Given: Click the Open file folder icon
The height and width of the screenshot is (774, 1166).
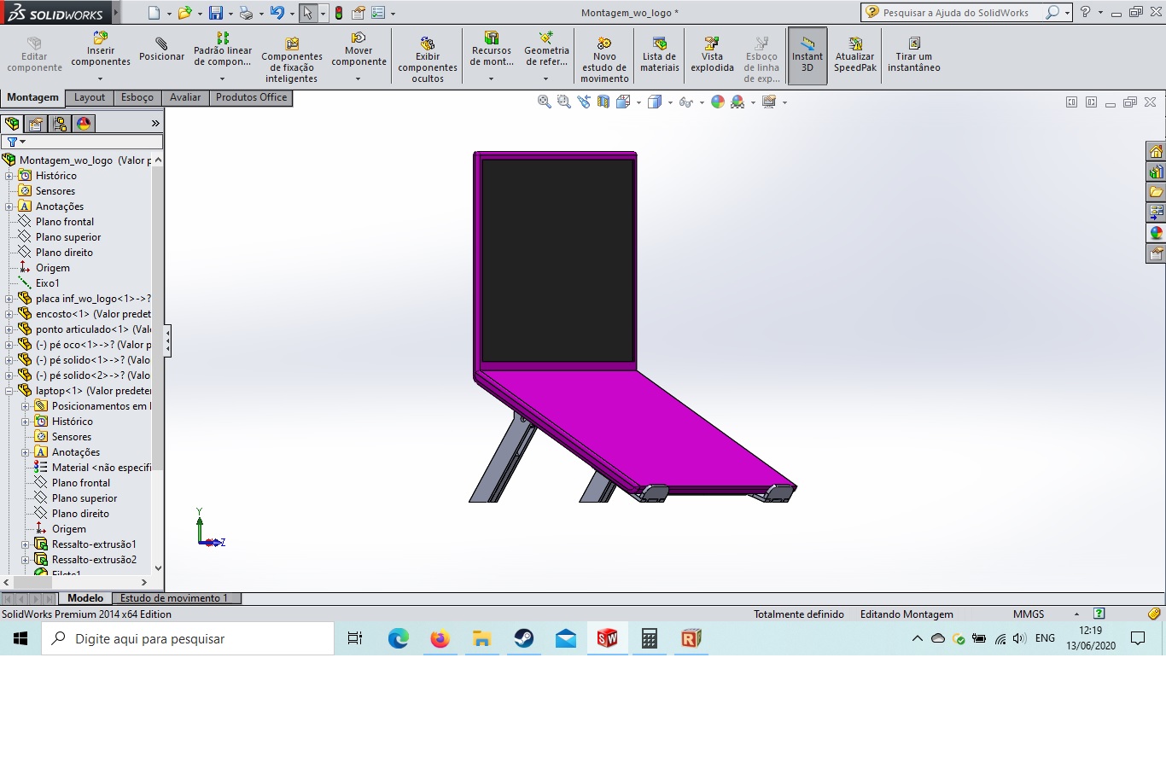Looking at the screenshot, I should (184, 13).
